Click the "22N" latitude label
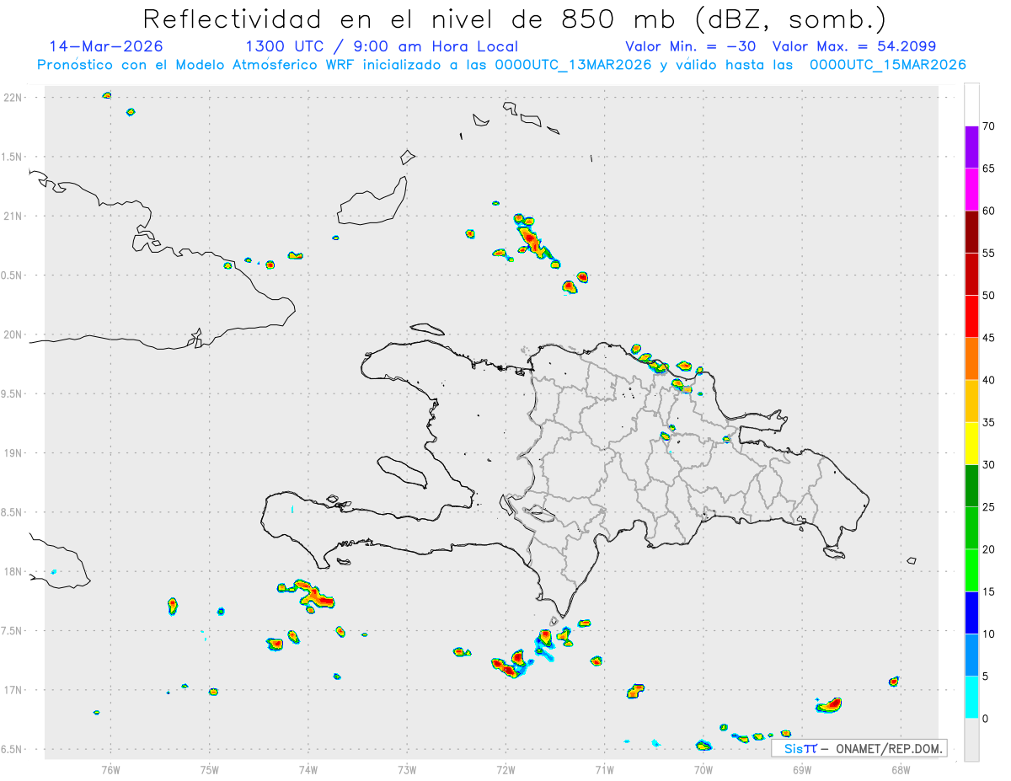 tap(13, 98)
